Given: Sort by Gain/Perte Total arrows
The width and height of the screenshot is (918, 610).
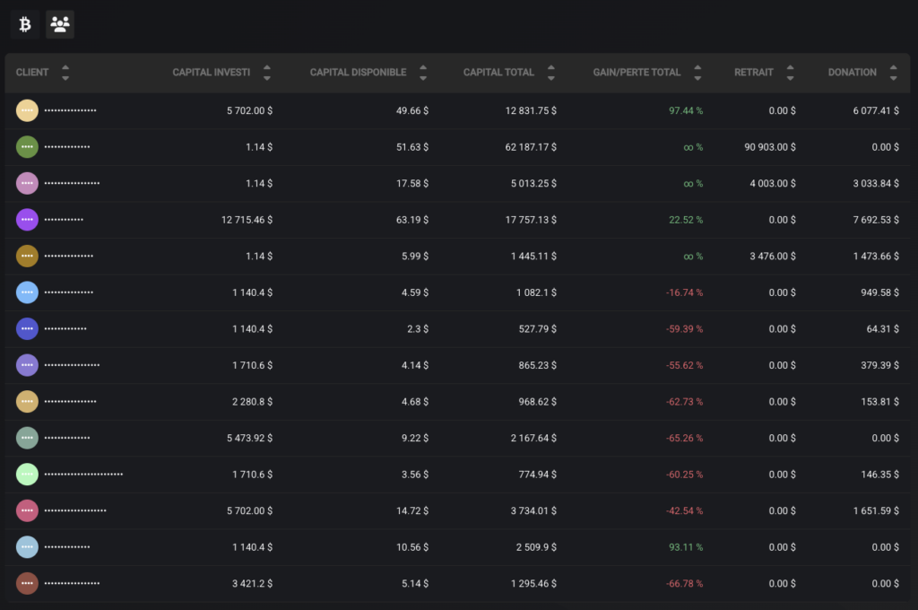Looking at the screenshot, I should click(x=697, y=73).
